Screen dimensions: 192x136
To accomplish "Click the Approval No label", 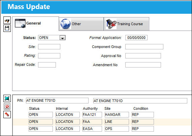I will (111, 56).
